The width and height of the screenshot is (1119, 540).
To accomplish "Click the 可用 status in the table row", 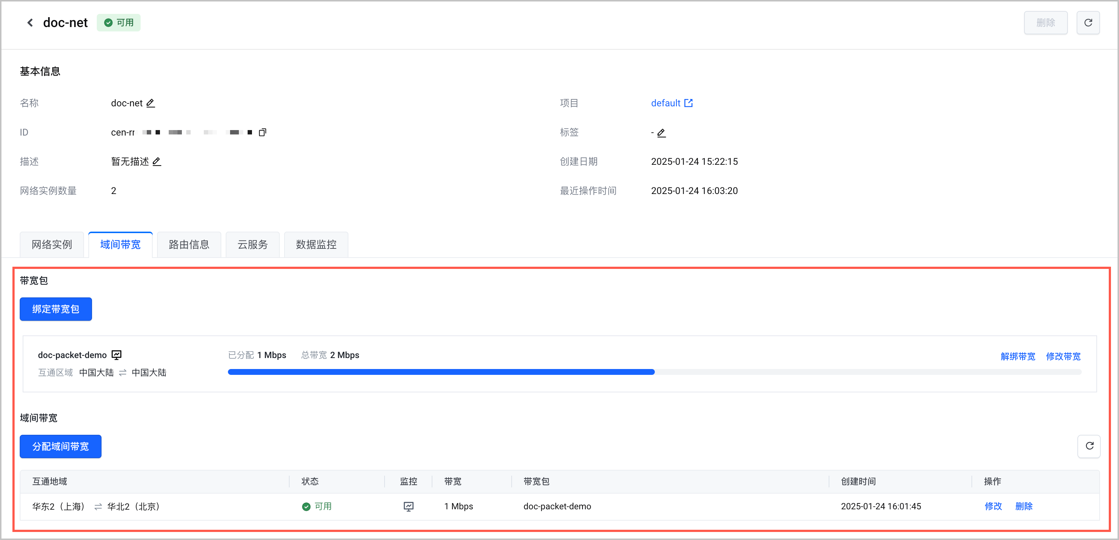I will click(317, 506).
